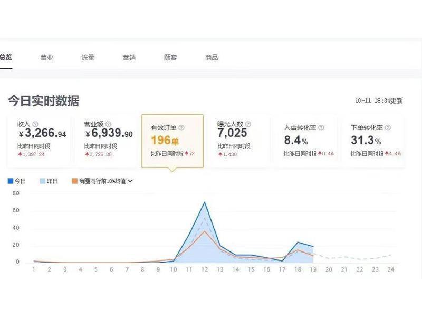Select the 收入 metric card

tap(39, 141)
